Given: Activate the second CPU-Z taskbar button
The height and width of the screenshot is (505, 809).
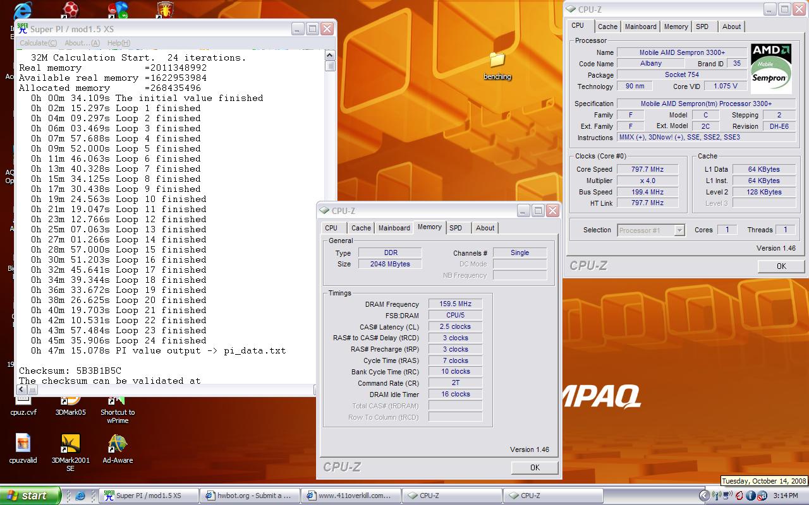Looking at the screenshot, I should [553, 496].
